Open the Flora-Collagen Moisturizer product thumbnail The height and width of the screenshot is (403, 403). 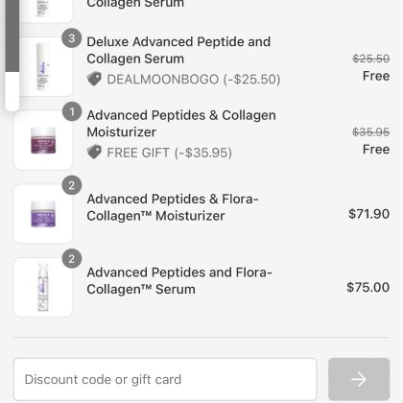click(43, 214)
